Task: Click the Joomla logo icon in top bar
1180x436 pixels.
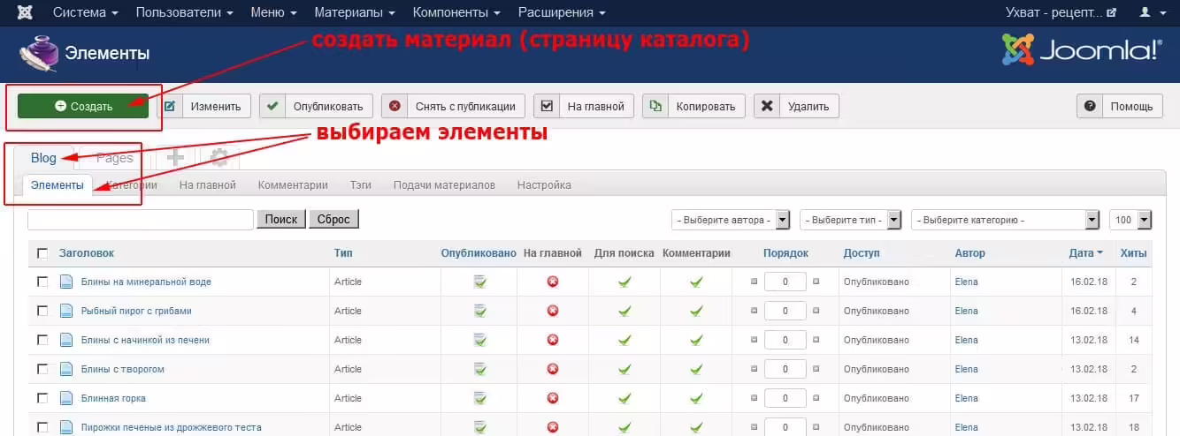Action: pyautogui.click(x=26, y=12)
